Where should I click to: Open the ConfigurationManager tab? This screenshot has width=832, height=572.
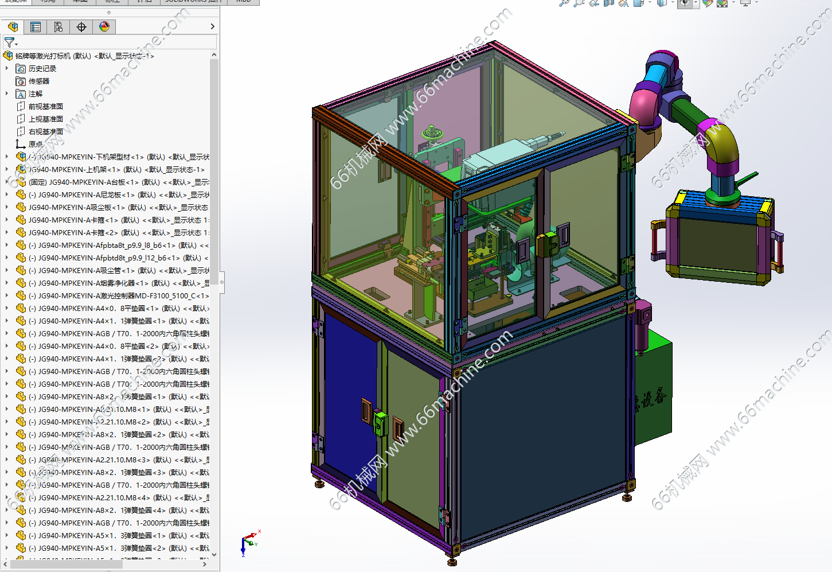tap(58, 26)
